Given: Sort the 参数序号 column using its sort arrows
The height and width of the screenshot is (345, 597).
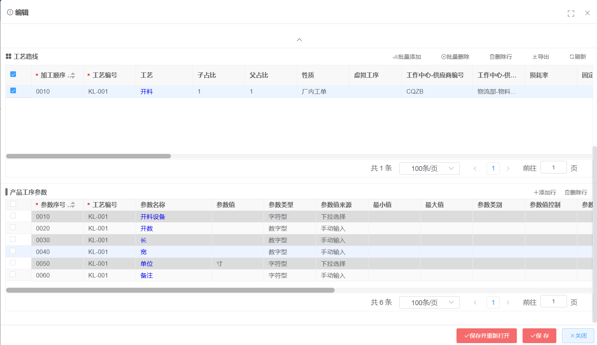Looking at the screenshot, I should tap(73, 205).
